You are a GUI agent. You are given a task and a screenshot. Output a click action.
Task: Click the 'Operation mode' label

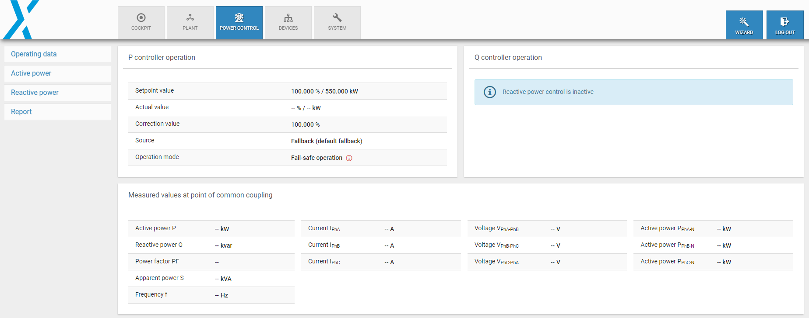pyautogui.click(x=157, y=157)
